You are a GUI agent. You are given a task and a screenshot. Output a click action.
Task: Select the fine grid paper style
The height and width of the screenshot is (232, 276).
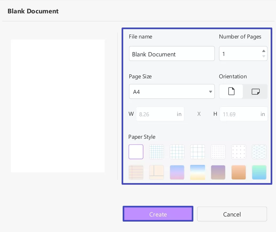[157, 152]
